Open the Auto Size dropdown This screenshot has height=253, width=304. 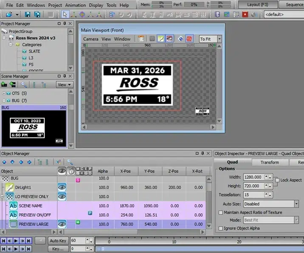pyautogui.click(x=296, y=204)
